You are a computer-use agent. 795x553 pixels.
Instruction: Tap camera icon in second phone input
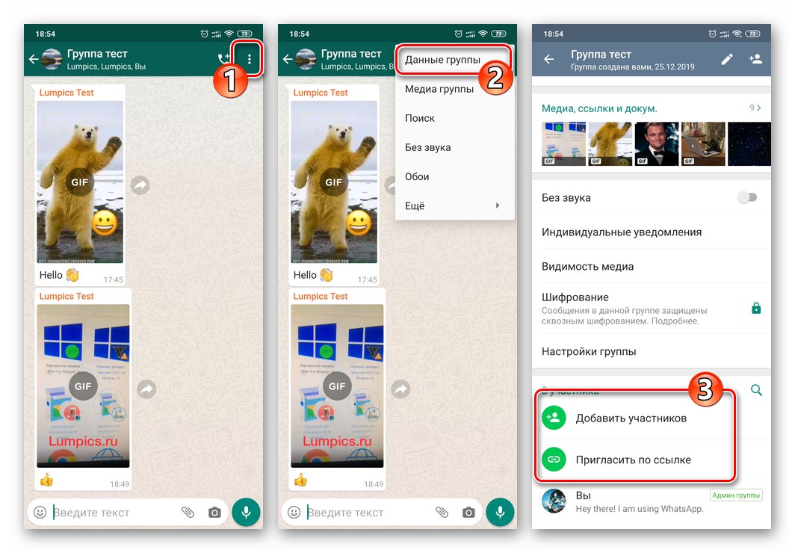click(468, 513)
